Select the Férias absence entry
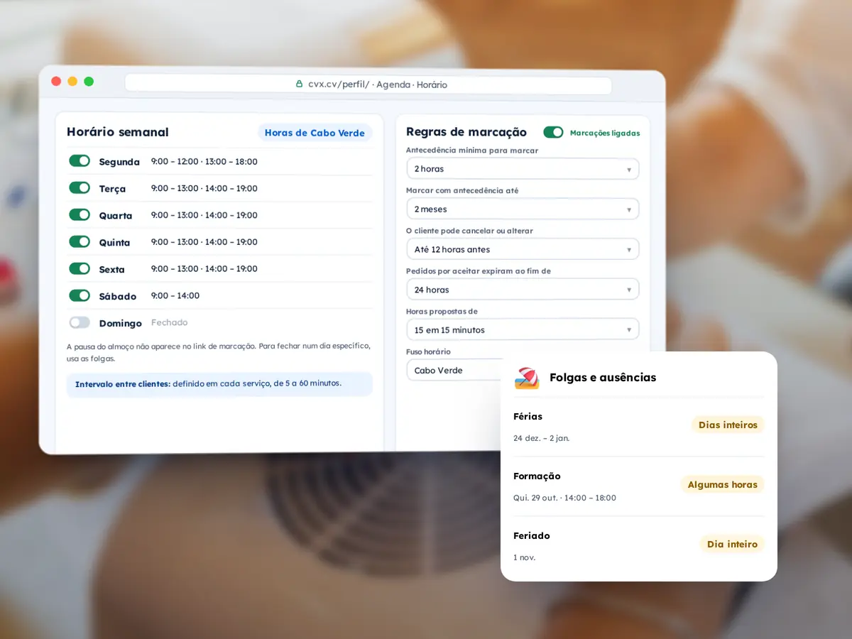Image resolution: width=852 pixels, height=639 pixels. [639, 427]
